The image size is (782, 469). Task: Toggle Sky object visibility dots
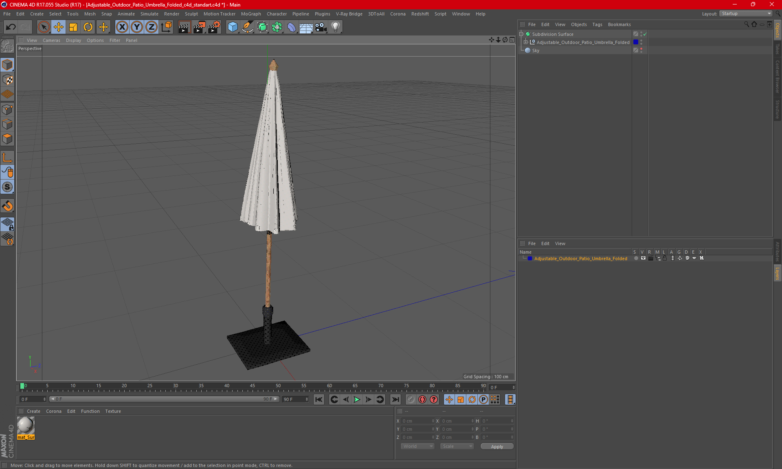(x=641, y=50)
